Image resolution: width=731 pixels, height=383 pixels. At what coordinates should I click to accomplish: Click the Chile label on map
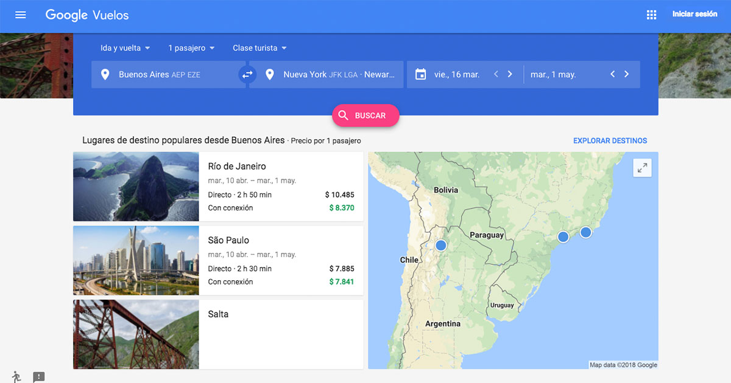click(x=409, y=260)
